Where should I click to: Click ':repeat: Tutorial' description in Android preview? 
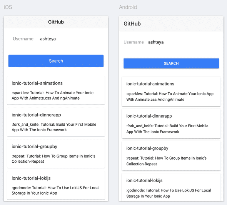click(167, 161)
